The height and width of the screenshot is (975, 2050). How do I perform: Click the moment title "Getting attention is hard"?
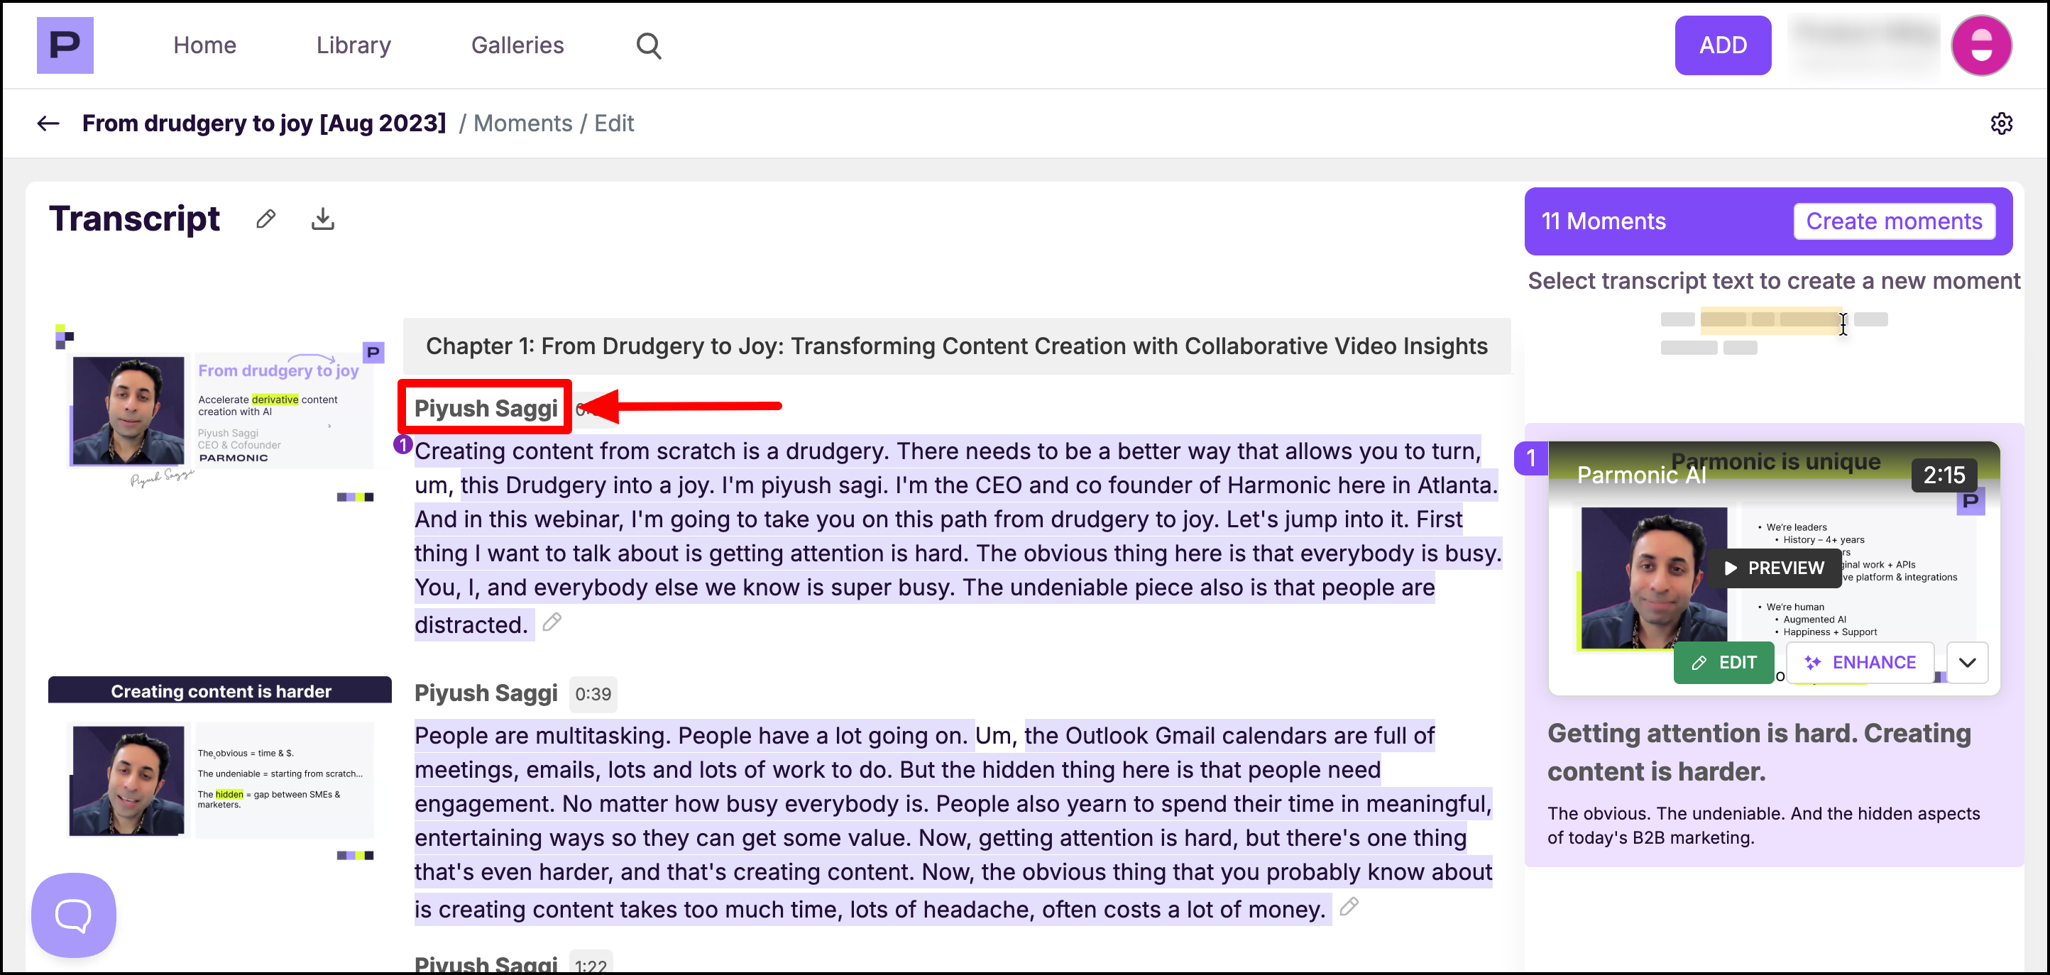coord(1759,752)
